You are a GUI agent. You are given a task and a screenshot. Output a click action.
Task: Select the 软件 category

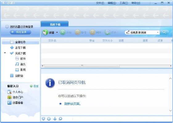click(23, 59)
